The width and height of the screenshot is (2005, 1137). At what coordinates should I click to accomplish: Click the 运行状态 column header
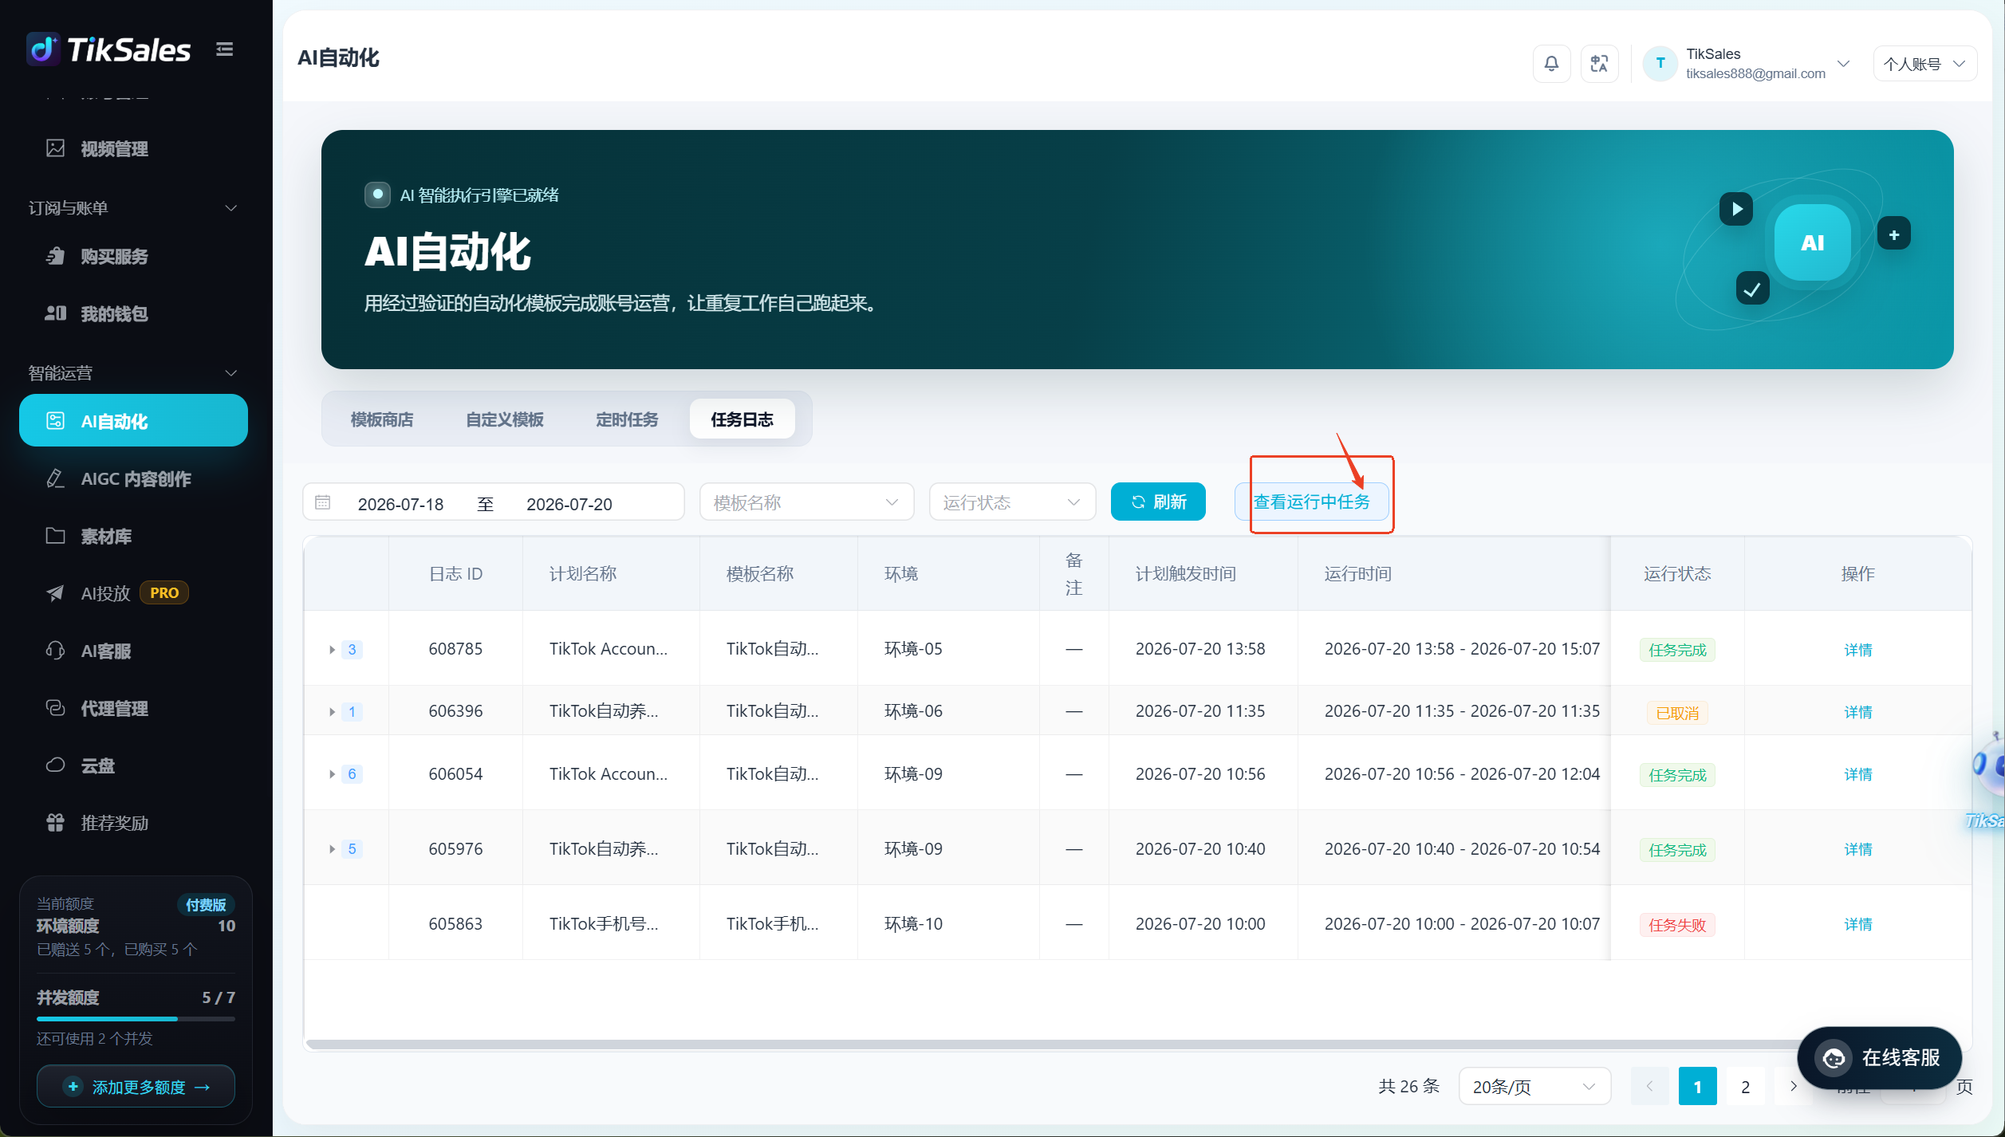click(1677, 573)
